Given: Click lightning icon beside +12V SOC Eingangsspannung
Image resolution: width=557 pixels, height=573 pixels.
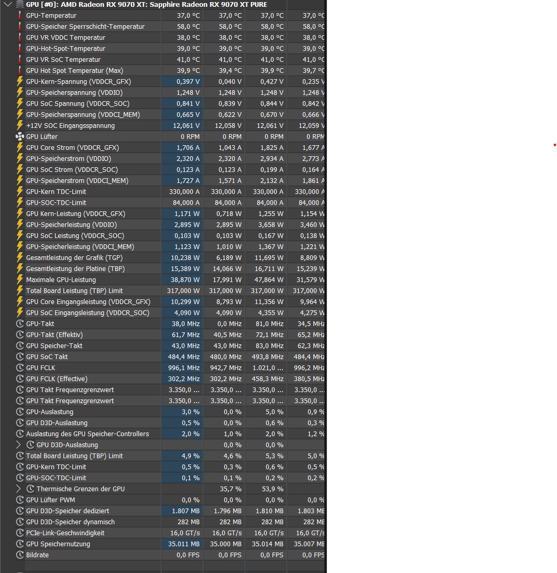Looking at the screenshot, I should point(20,125).
